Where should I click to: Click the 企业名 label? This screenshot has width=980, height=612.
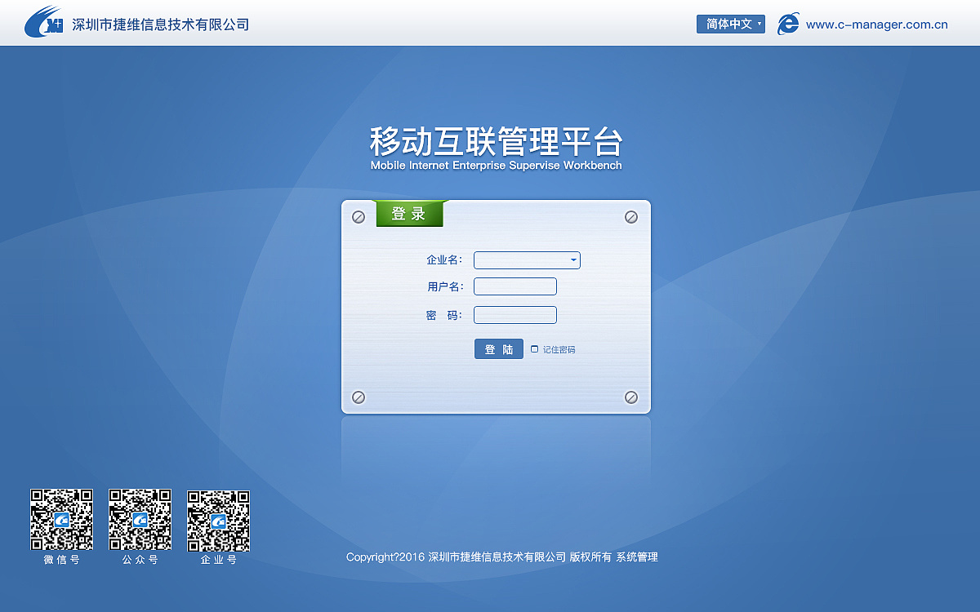point(444,260)
